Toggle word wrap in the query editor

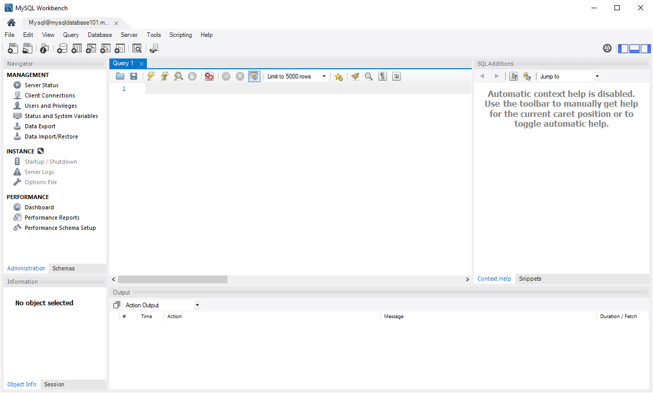(x=396, y=76)
